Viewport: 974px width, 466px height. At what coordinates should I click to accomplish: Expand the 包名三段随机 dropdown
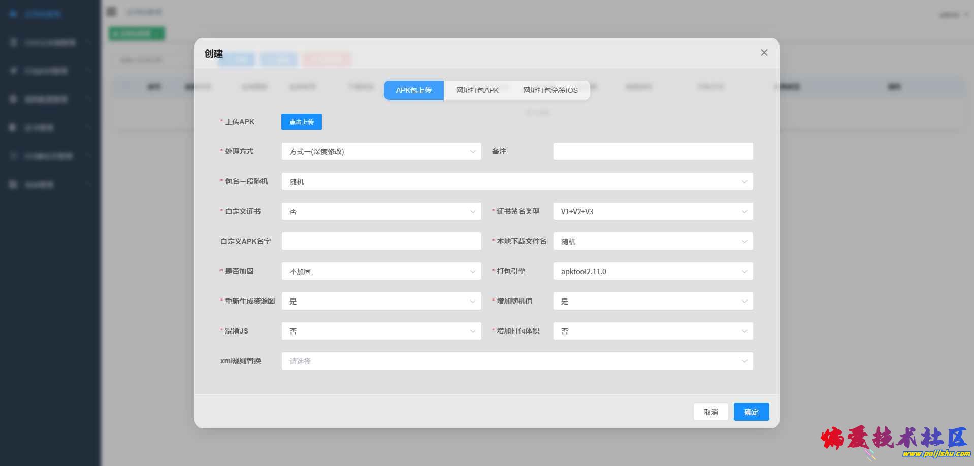[x=516, y=181]
